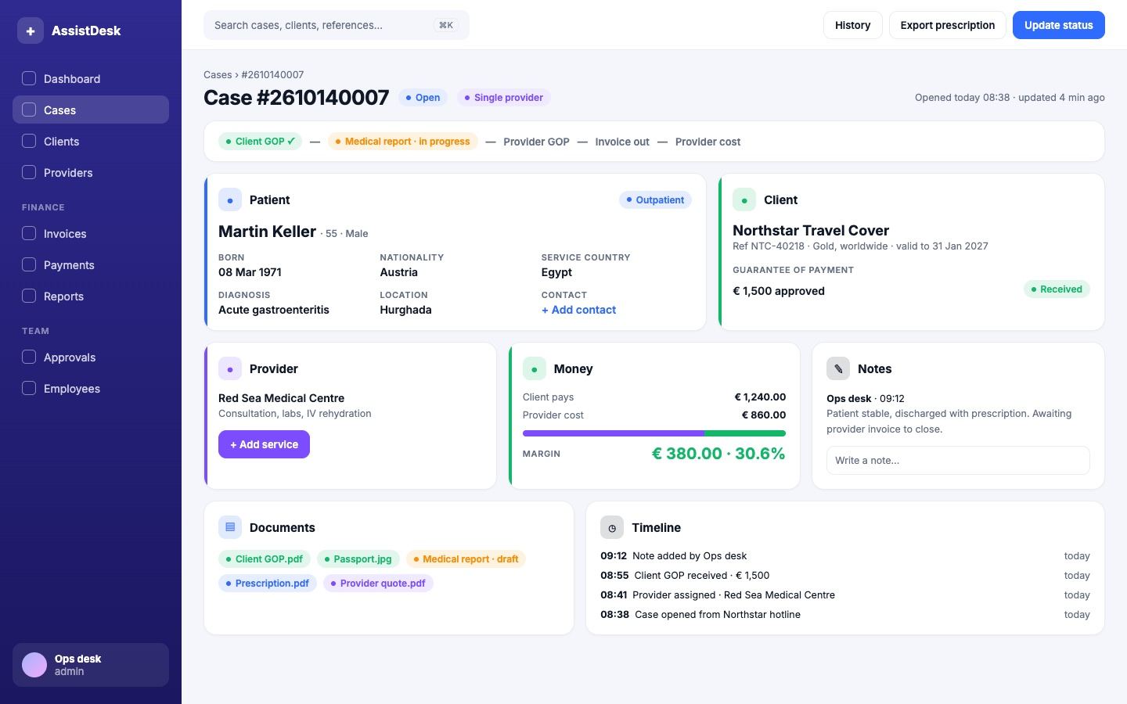Click the Patient card icon
Viewport: 1127px width, 704px height.
click(x=230, y=200)
